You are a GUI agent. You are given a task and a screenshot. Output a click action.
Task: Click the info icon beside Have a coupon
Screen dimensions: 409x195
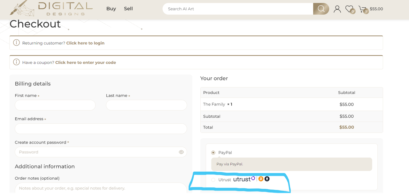point(16,62)
